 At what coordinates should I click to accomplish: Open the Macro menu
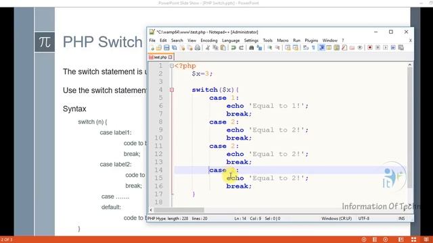click(283, 40)
